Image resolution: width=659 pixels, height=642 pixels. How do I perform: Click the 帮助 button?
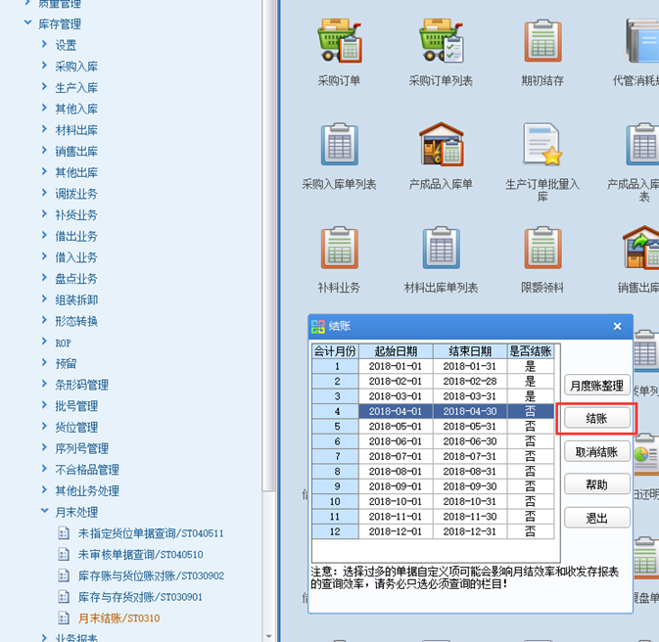click(x=596, y=484)
